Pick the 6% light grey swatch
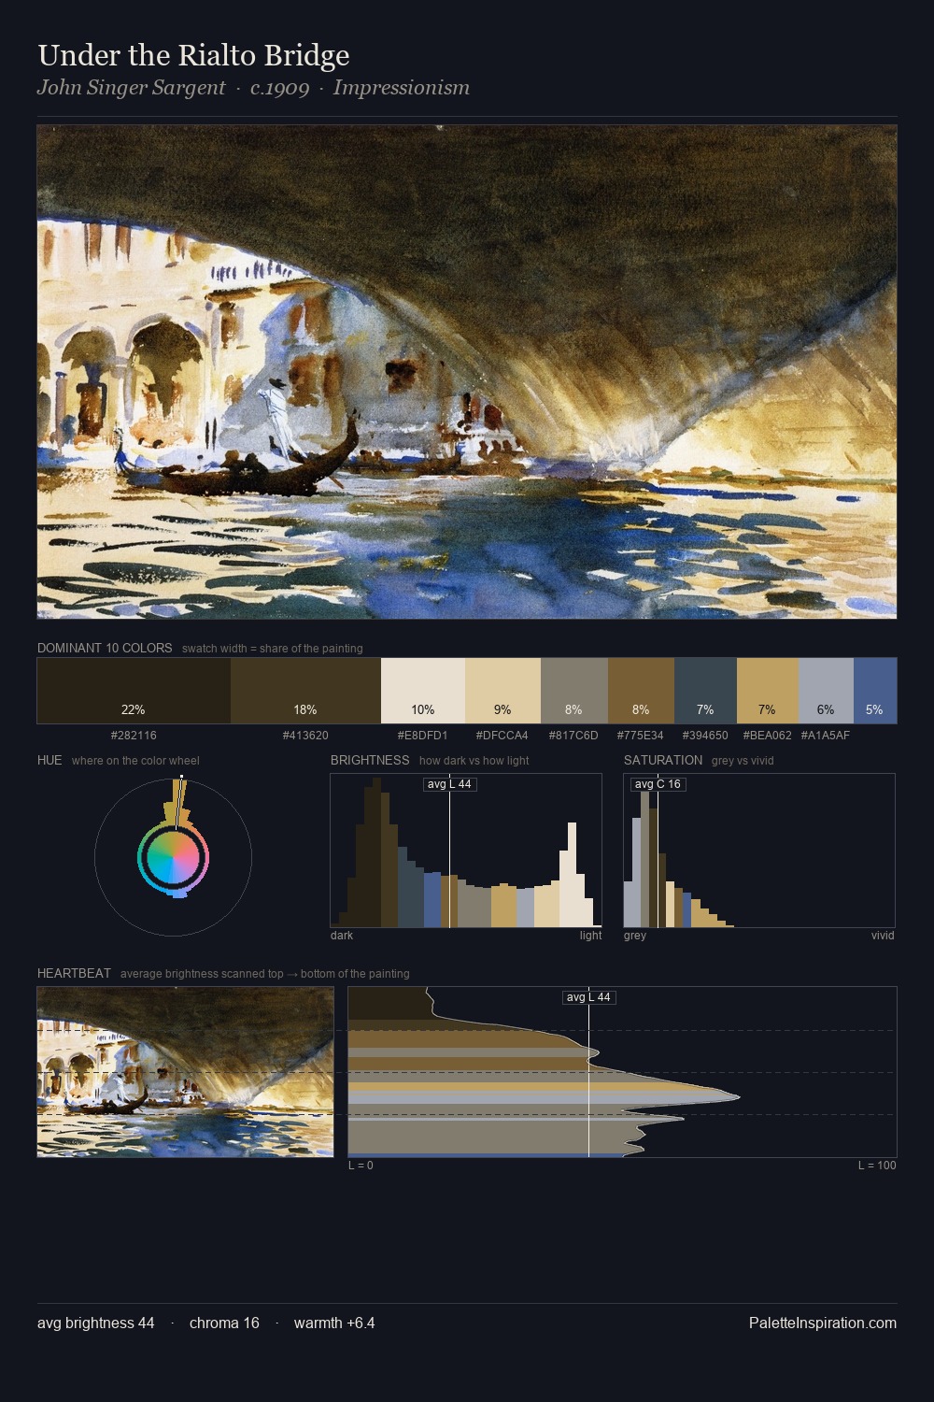 (x=826, y=691)
